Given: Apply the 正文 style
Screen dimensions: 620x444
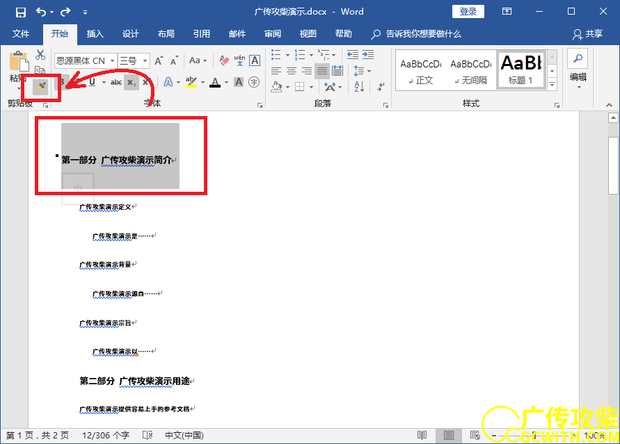Looking at the screenshot, I should tap(421, 71).
